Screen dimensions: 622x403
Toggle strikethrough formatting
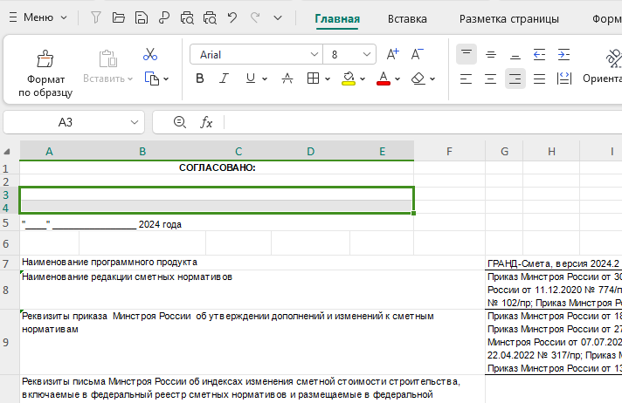click(x=287, y=79)
